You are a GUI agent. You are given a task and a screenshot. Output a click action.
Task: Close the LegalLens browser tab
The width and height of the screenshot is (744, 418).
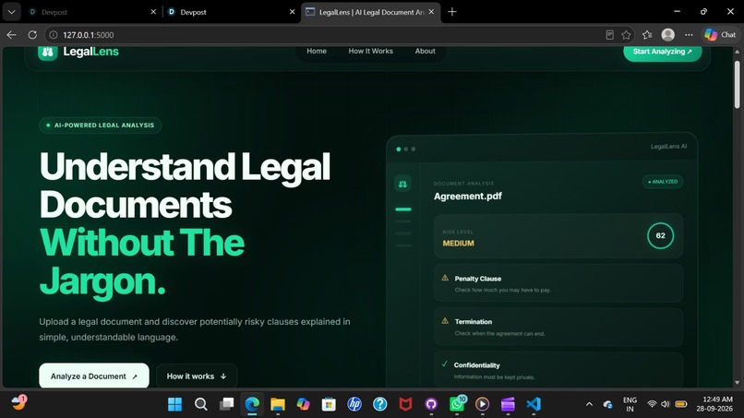tap(431, 12)
